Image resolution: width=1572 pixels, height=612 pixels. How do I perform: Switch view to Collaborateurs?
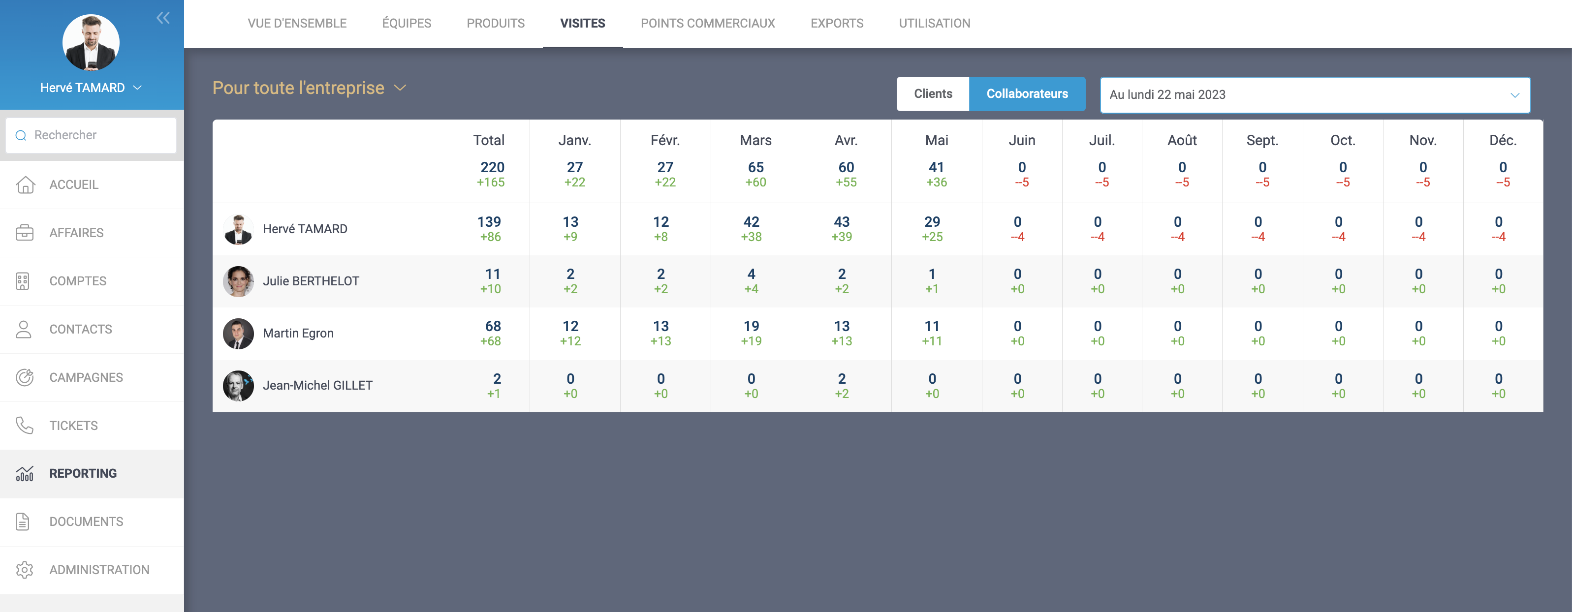point(1027,94)
